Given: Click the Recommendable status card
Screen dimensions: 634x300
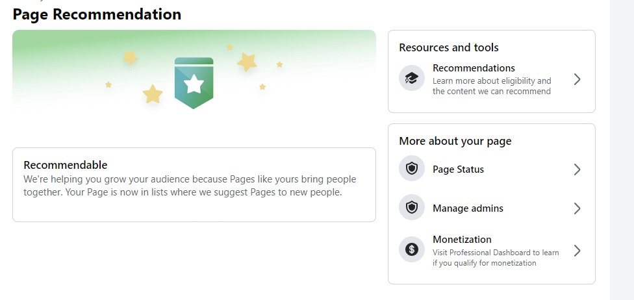Looking at the screenshot, I should coord(194,184).
